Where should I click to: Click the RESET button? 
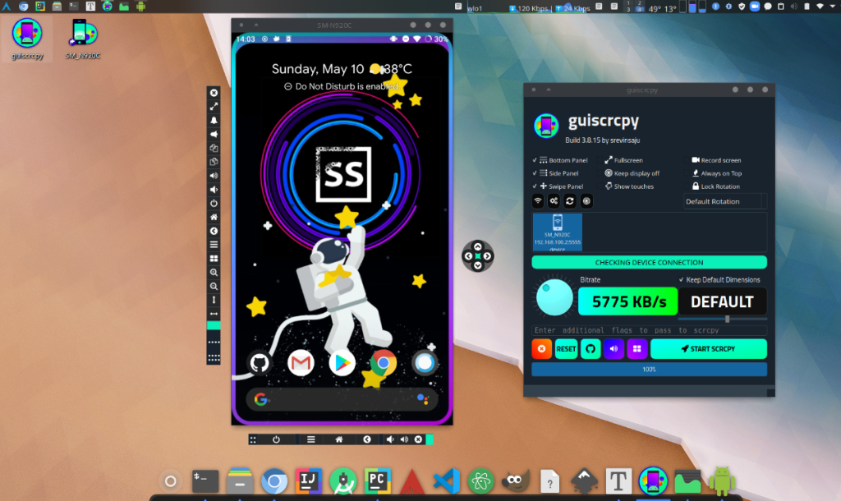pyautogui.click(x=566, y=349)
